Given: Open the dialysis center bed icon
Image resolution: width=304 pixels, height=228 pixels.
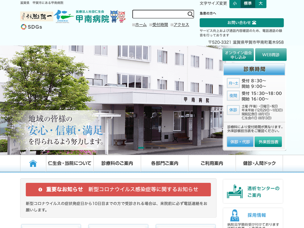Looking at the screenshot, I should [235, 192].
